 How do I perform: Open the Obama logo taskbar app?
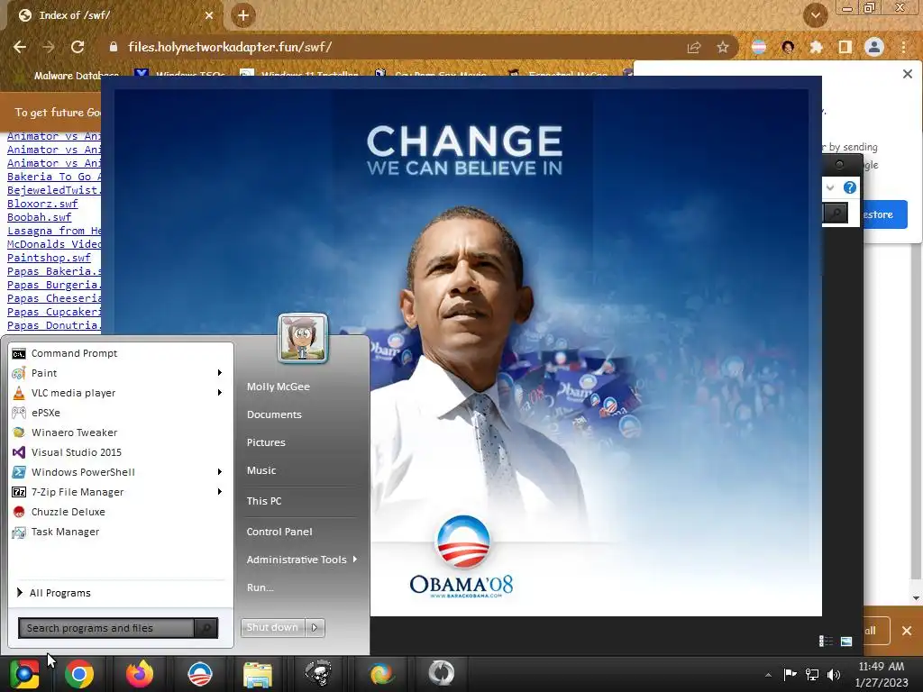click(x=200, y=674)
